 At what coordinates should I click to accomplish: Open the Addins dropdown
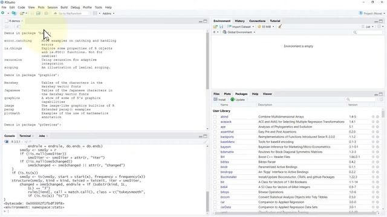[108, 13]
